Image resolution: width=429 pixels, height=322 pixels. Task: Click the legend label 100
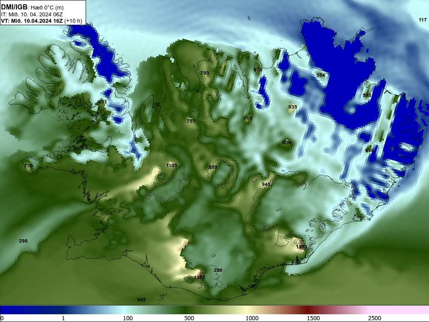point(128,318)
